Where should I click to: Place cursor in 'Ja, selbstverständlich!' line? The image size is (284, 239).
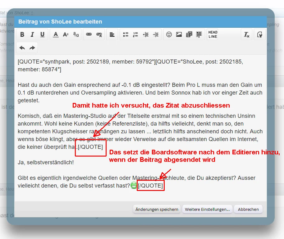pos(46,162)
